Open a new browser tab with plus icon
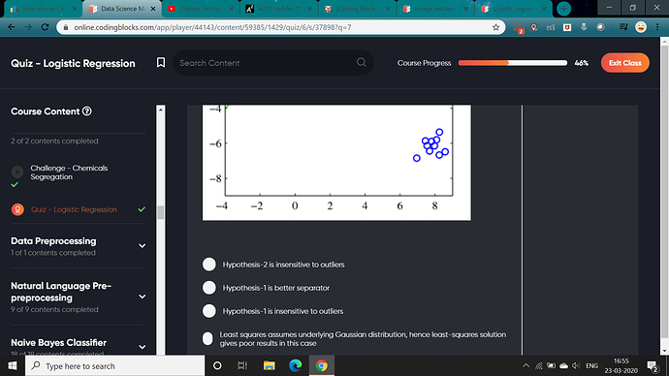669x376 pixels. (563, 9)
